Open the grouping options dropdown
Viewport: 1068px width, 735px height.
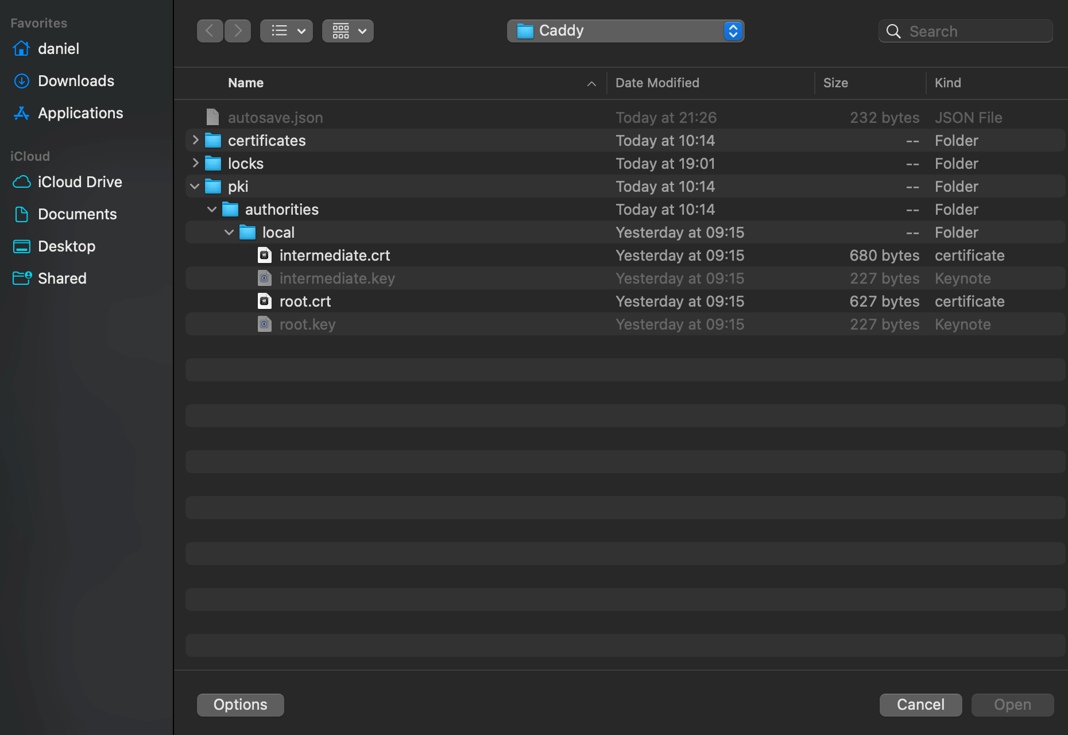[348, 31]
